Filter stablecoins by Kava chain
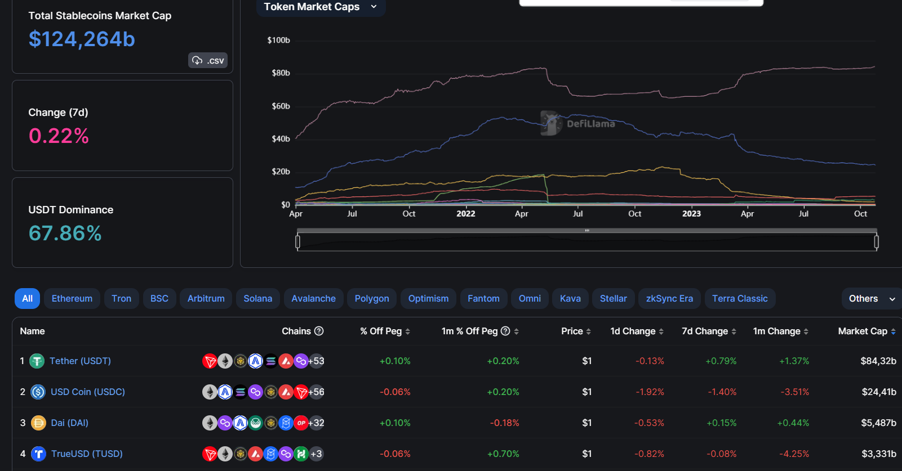Image resolution: width=902 pixels, height=471 pixels. click(x=570, y=299)
